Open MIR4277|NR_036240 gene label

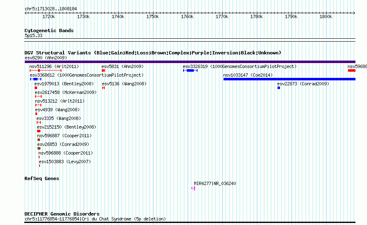click(x=215, y=184)
